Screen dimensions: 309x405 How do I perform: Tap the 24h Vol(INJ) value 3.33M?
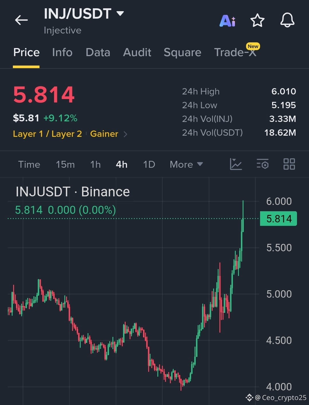(x=282, y=119)
